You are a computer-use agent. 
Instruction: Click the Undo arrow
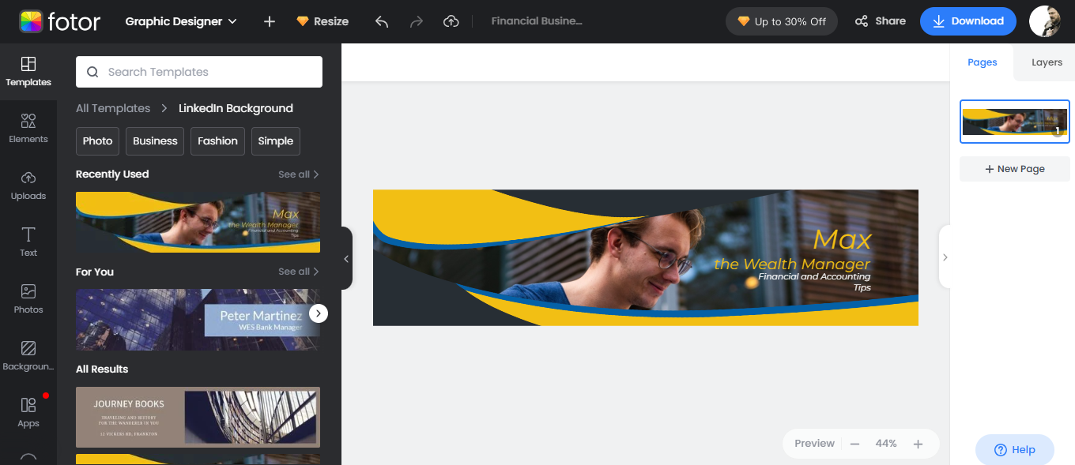click(382, 21)
